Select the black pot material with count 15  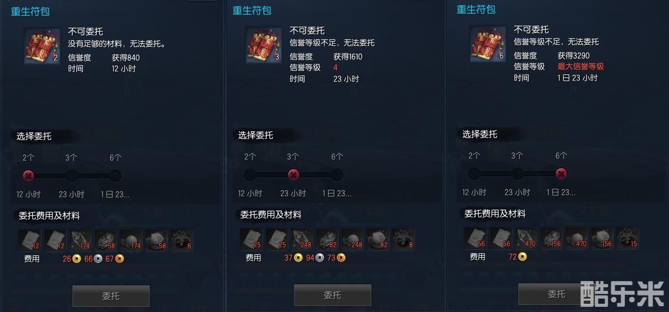point(628,238)
